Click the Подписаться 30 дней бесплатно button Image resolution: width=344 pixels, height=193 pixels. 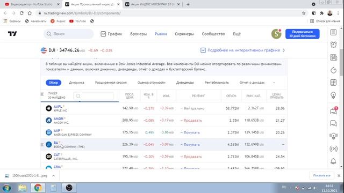click(x=302, y=34)
